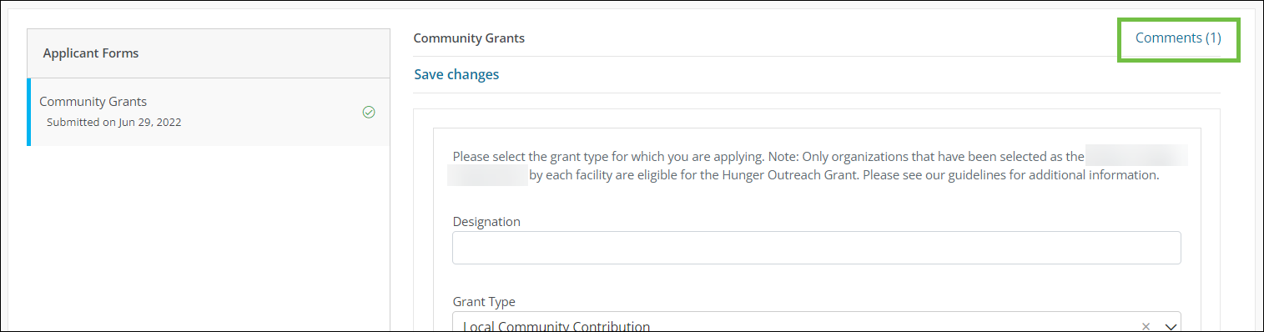1264x332 pixels.
Task: Click the blue selection bar beside Community Grants
Action: point(28,112)
